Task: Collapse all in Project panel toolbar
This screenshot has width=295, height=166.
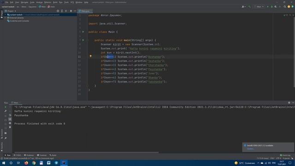Action: 66,11
